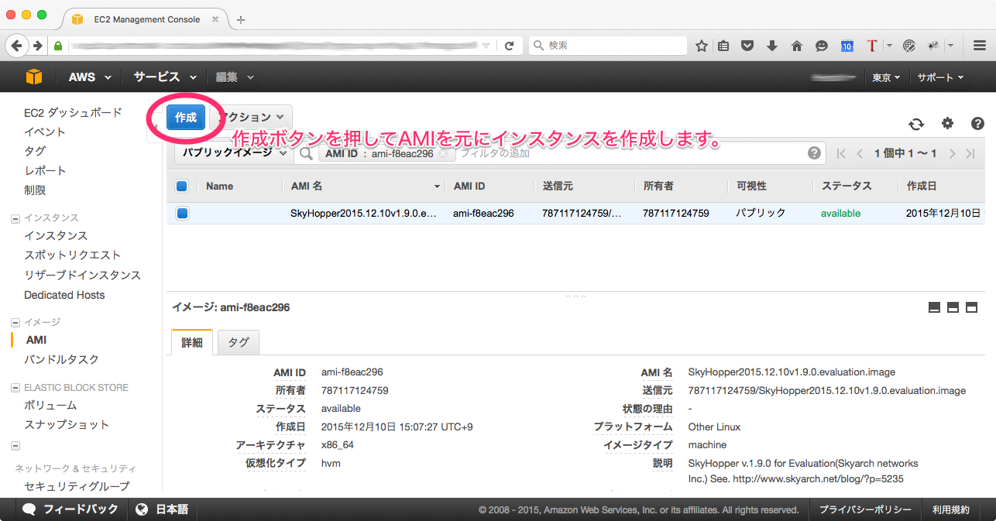Switch to the 詳細 details tab
996x521 pixels.
(191, 342)
